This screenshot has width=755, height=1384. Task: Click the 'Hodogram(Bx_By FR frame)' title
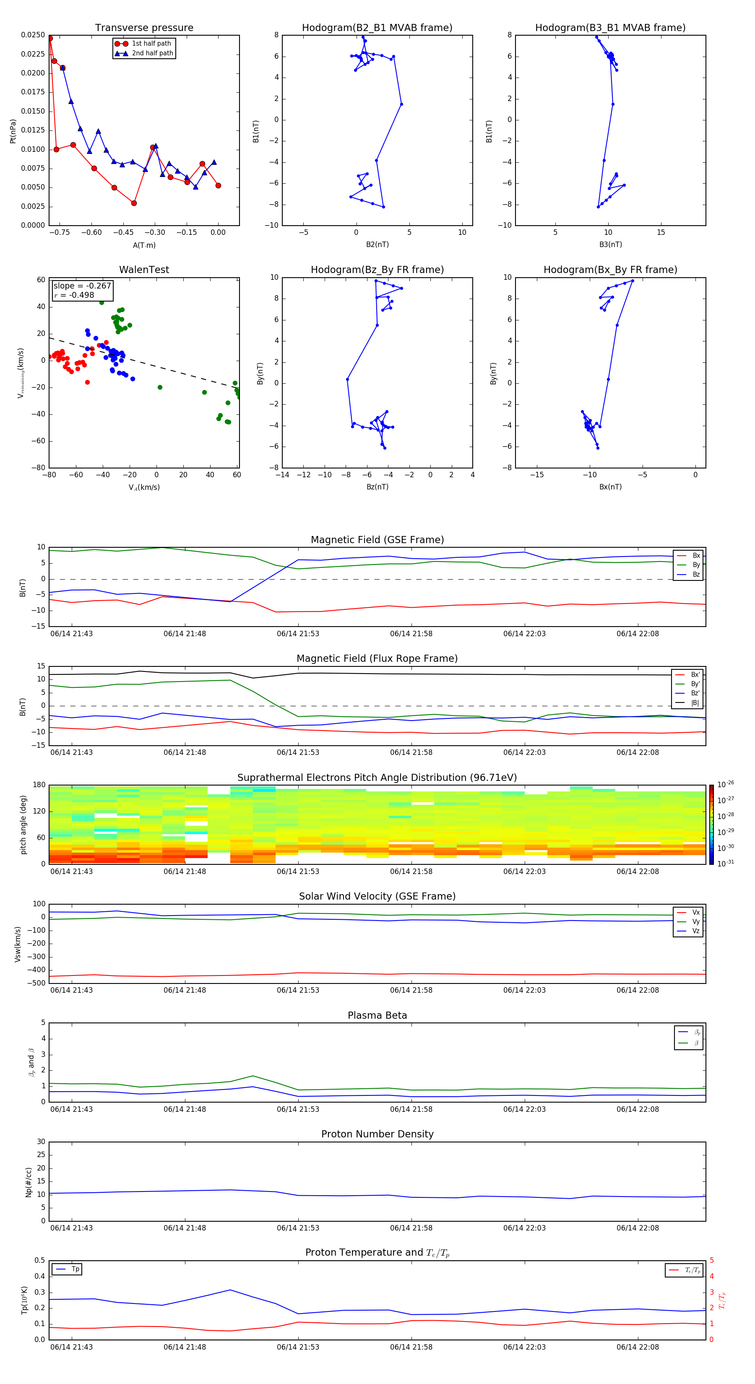coord(610,270)
